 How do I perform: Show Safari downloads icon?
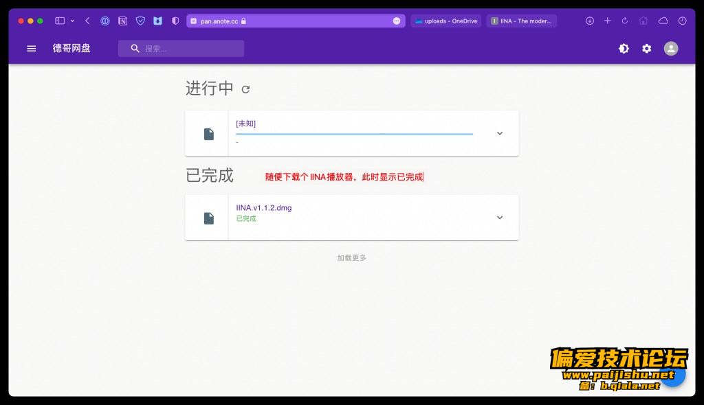[x=590, y=21]
